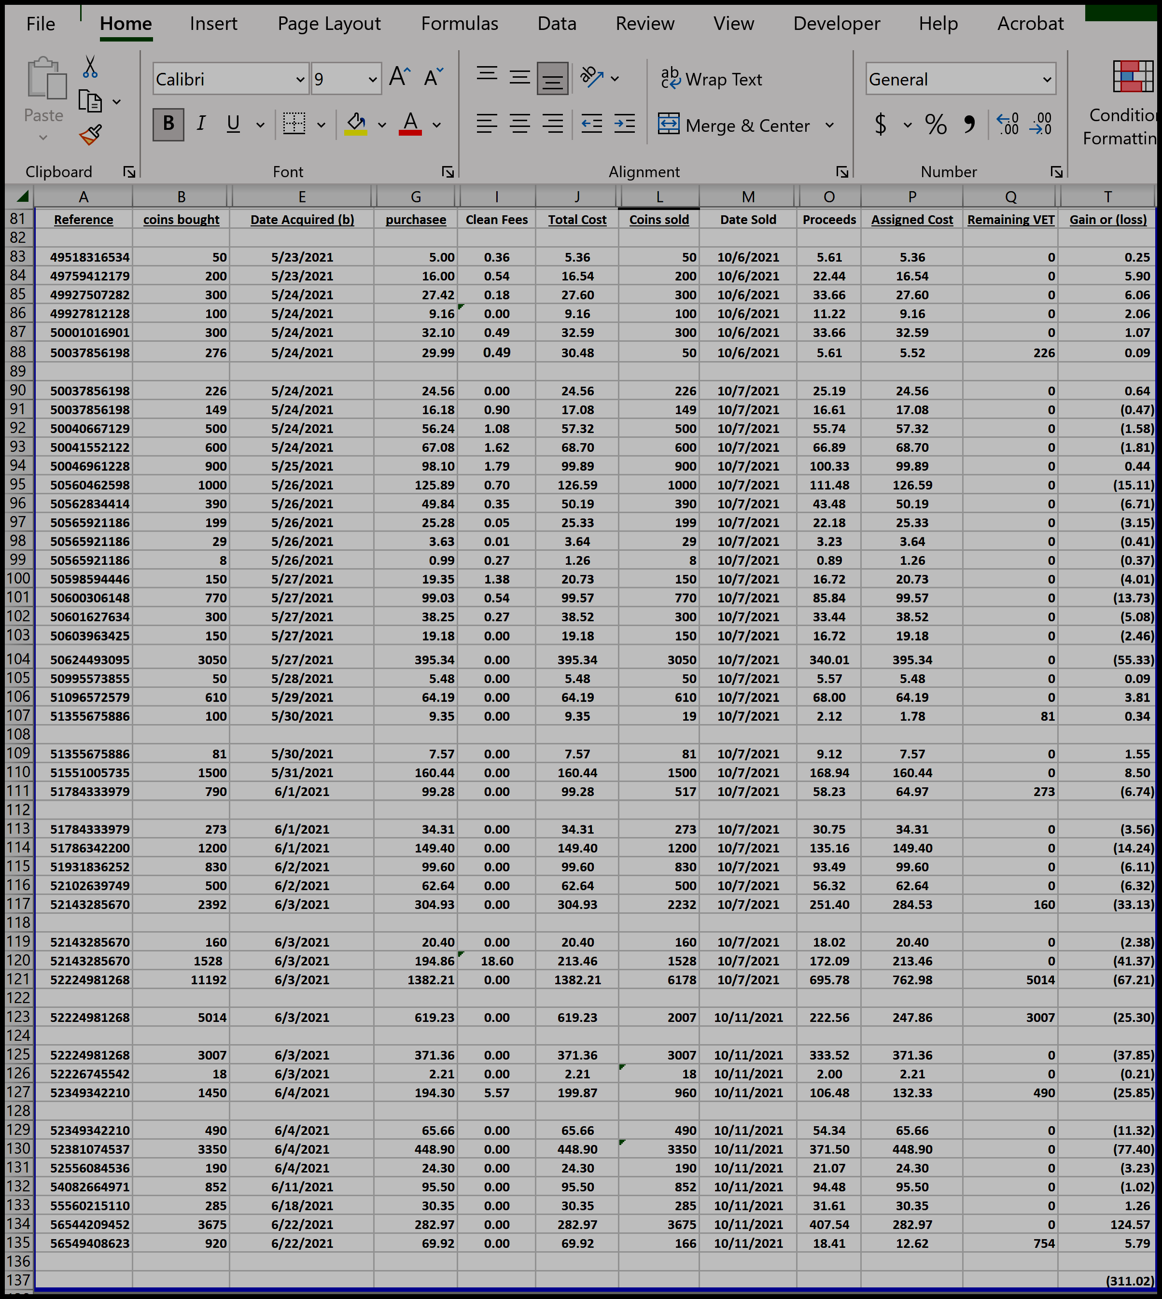Switch to the Data tab
Image resolution: width=1162 pixels, height=1299 pixels.
pyautogui.click(x=557, y=24)
